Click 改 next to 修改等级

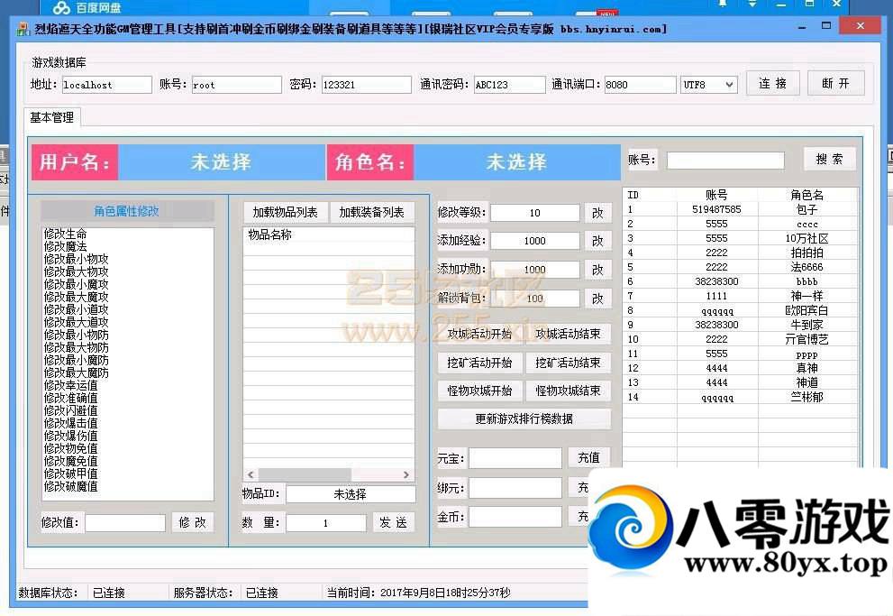(x=597, y=213)
